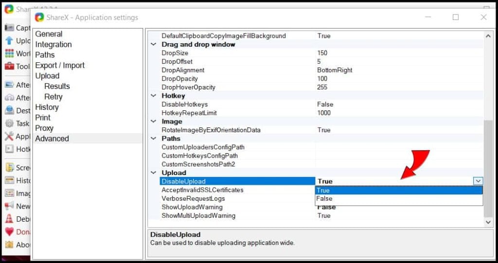This screenshot has height=263, width=498.
Task: Click the History icon in main window
Action: coord(10,180)
